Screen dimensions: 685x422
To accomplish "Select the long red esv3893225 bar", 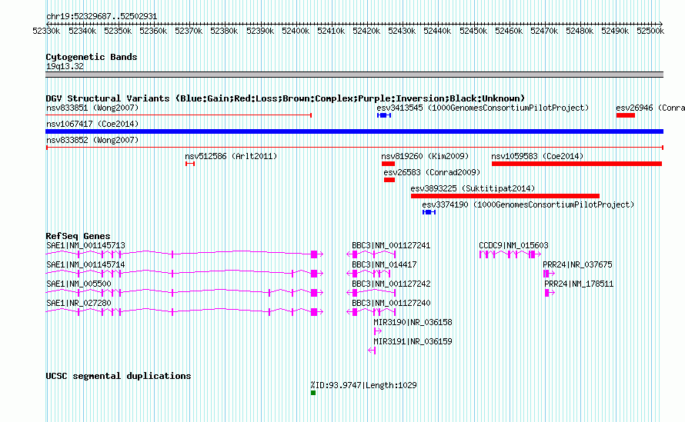I will [x=505, y=196].
